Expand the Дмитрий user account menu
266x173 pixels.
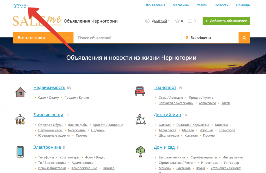pos(159,21)
